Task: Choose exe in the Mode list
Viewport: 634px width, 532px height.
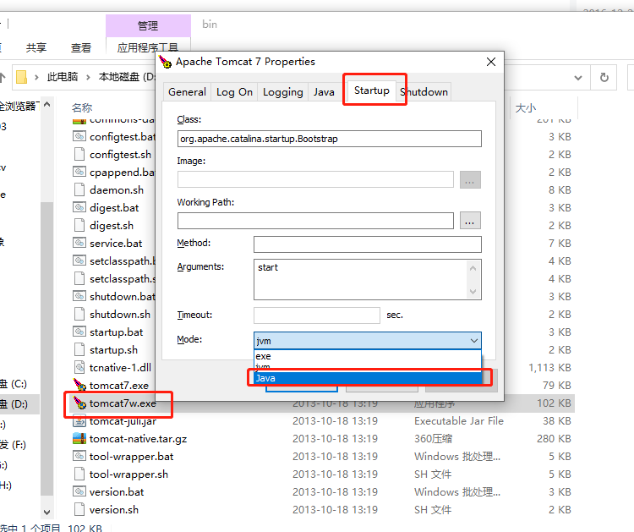Action: [x=367, y=356]
